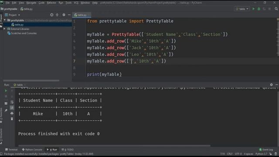This screenshot has width=279, height=157.
Task: Open Search Everywhere magnifier icon
Action: (x=276, y=9)
